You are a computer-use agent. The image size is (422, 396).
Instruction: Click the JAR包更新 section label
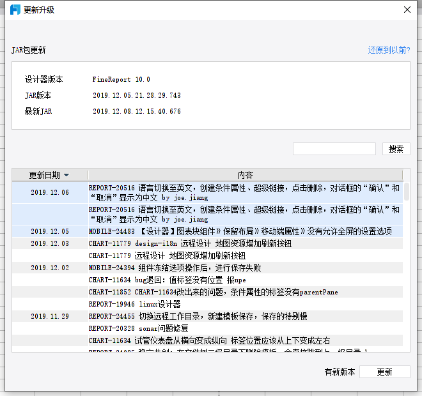[x=29, y=50]
